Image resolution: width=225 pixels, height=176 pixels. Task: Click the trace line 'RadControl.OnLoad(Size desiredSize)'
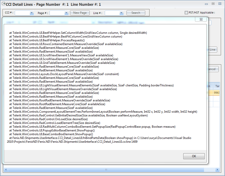[x=48, y=119]
